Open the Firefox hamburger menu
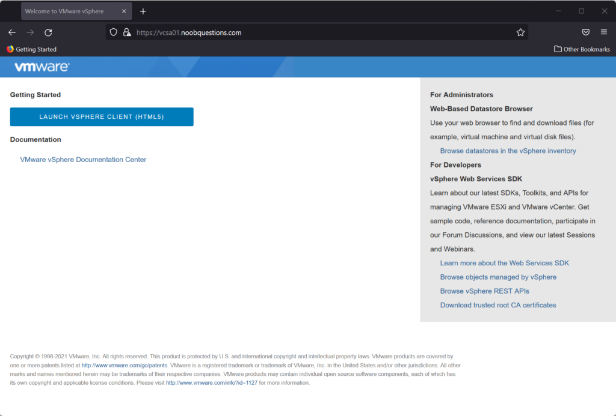The height and width of the screenshot is (416, 616). (x=604, y=32)
